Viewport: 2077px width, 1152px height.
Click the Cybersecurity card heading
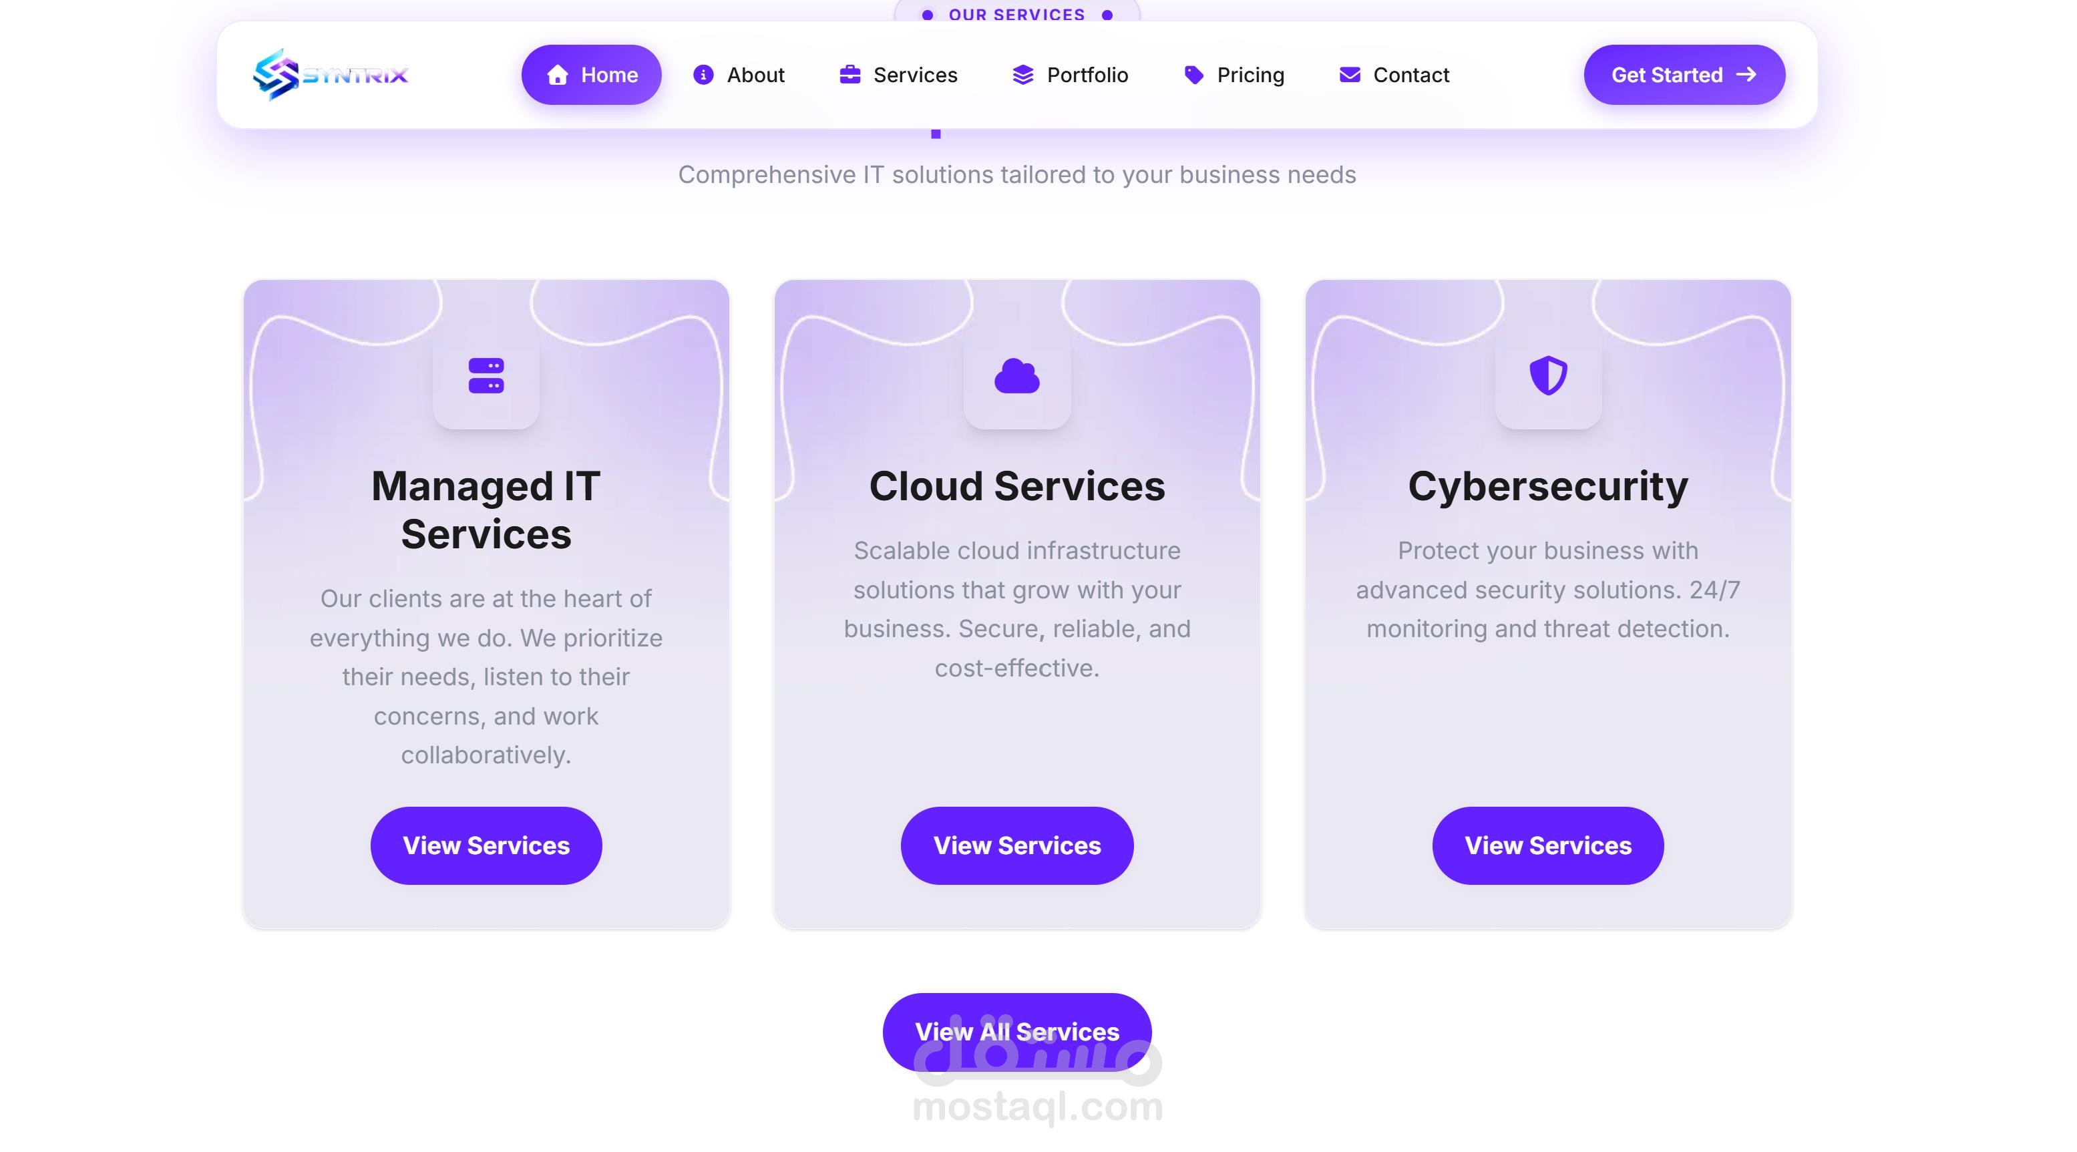pyautogui.click(x=1548, y=486)
